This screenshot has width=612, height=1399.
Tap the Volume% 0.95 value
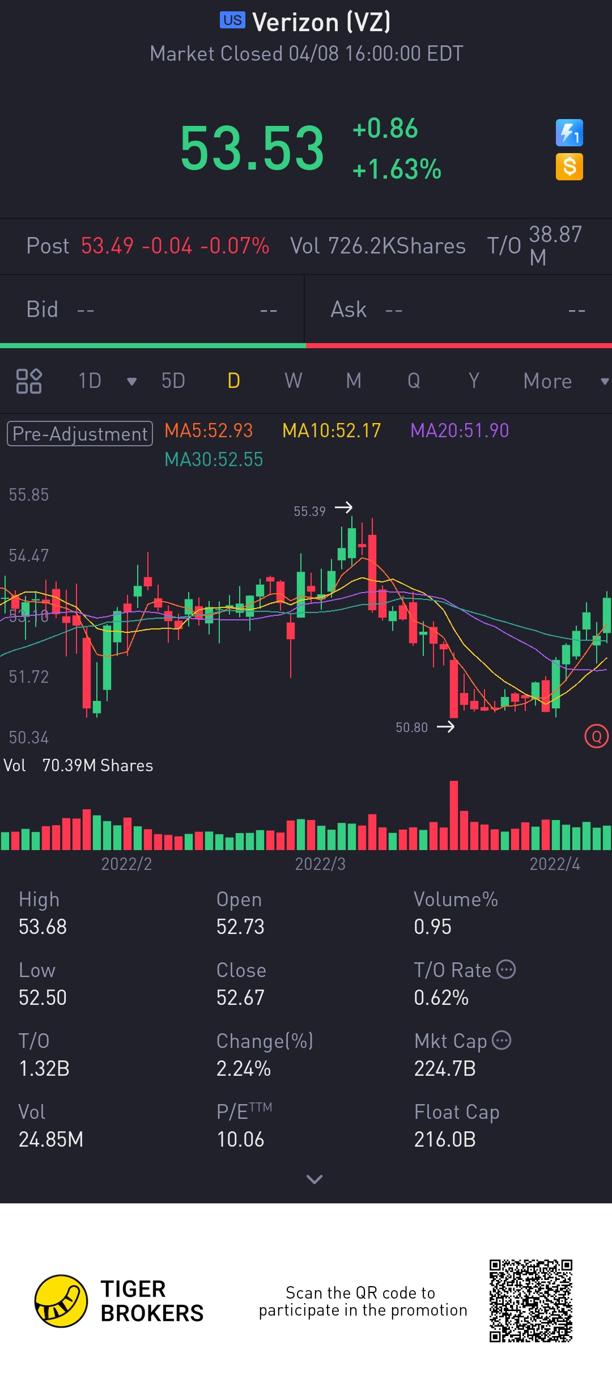(432, 927)
